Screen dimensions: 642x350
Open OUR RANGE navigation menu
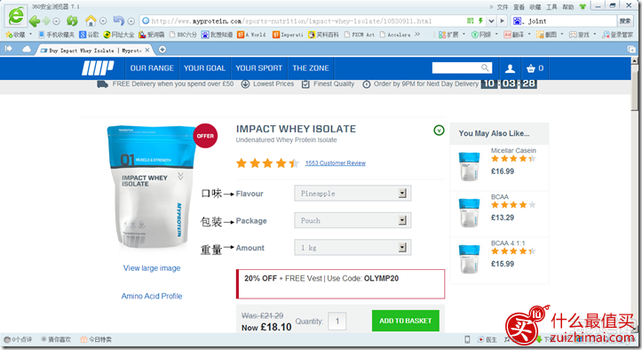(x=152, y=68)
